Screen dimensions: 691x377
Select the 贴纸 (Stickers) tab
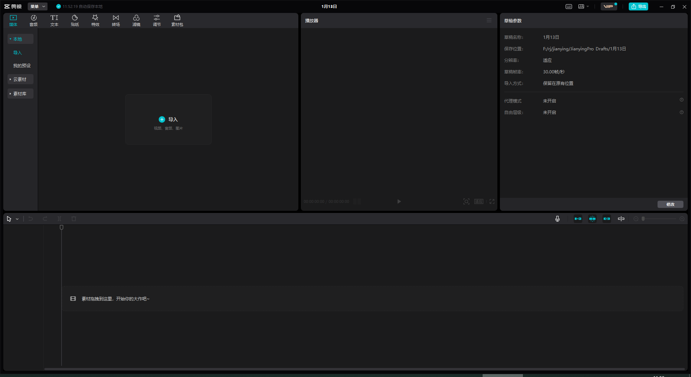pos(75,21)
